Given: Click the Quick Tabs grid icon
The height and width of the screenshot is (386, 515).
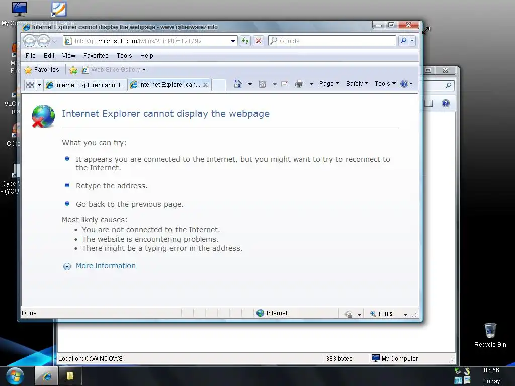Looking at the screenshot, I should click(x=30, y=85).
